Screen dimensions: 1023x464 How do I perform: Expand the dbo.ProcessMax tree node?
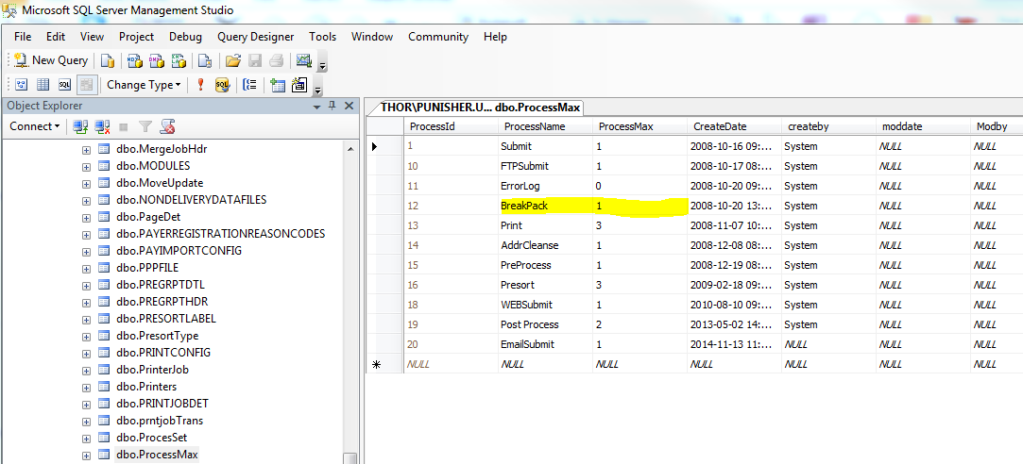pos(86,455)
